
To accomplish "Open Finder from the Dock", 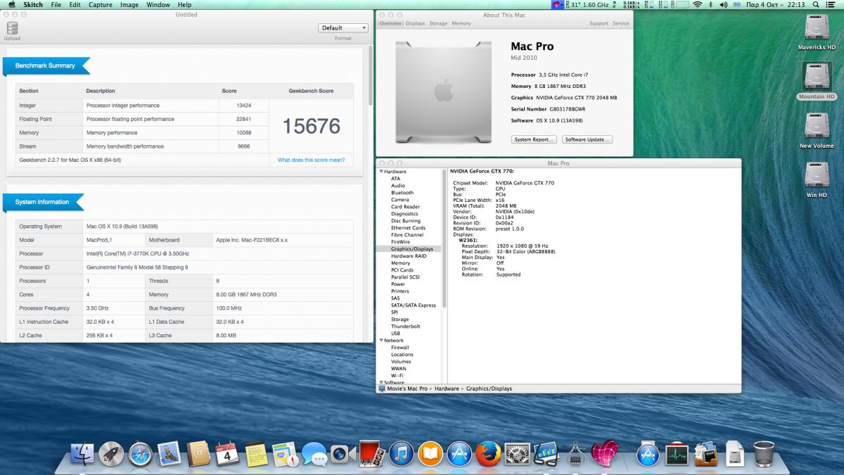I will tap(83, 454).
